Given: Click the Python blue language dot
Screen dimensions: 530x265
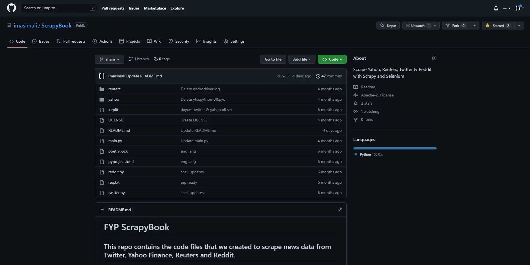Looking at the screenshot, I should click(356, 154).
